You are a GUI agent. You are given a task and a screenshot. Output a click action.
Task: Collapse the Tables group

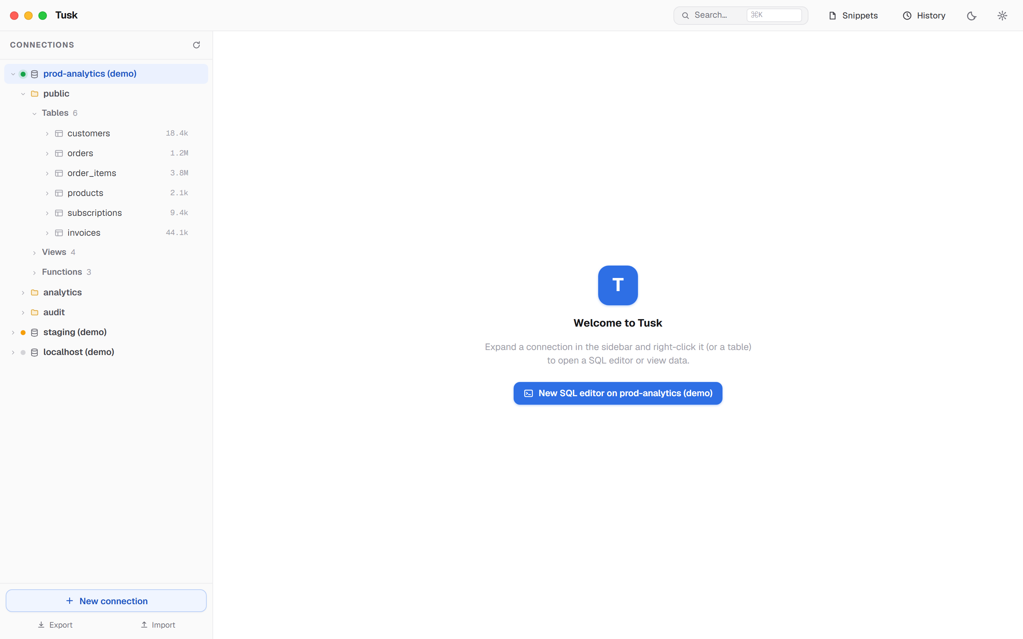tap(35, 113)
